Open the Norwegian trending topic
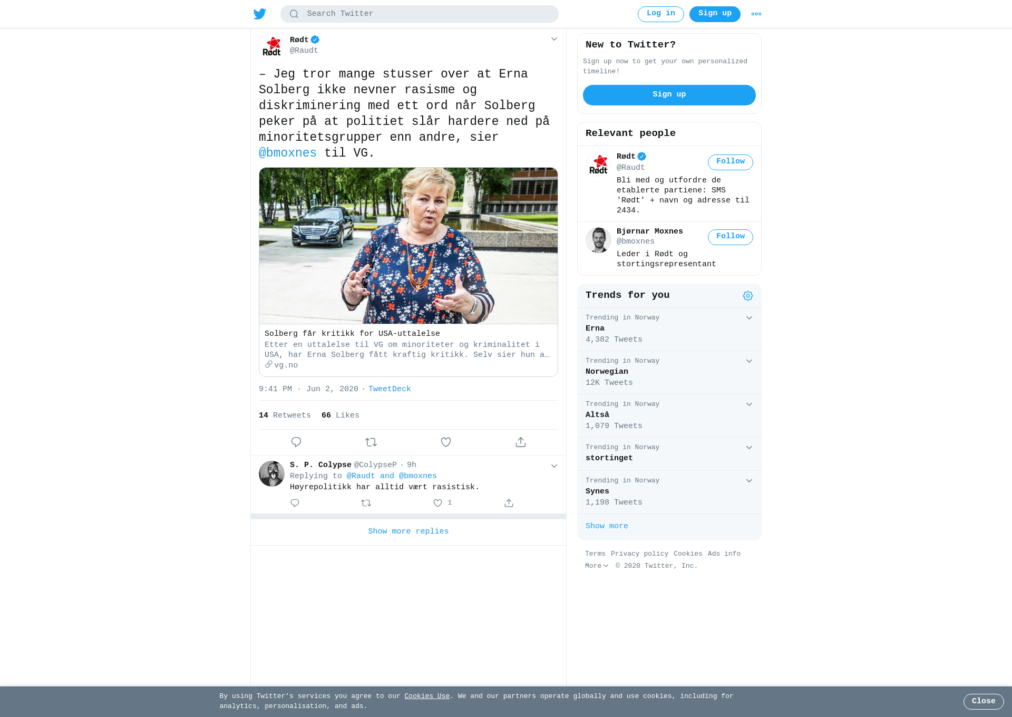The height and width of the screenshot is (717, 1012). pos(669,372)
